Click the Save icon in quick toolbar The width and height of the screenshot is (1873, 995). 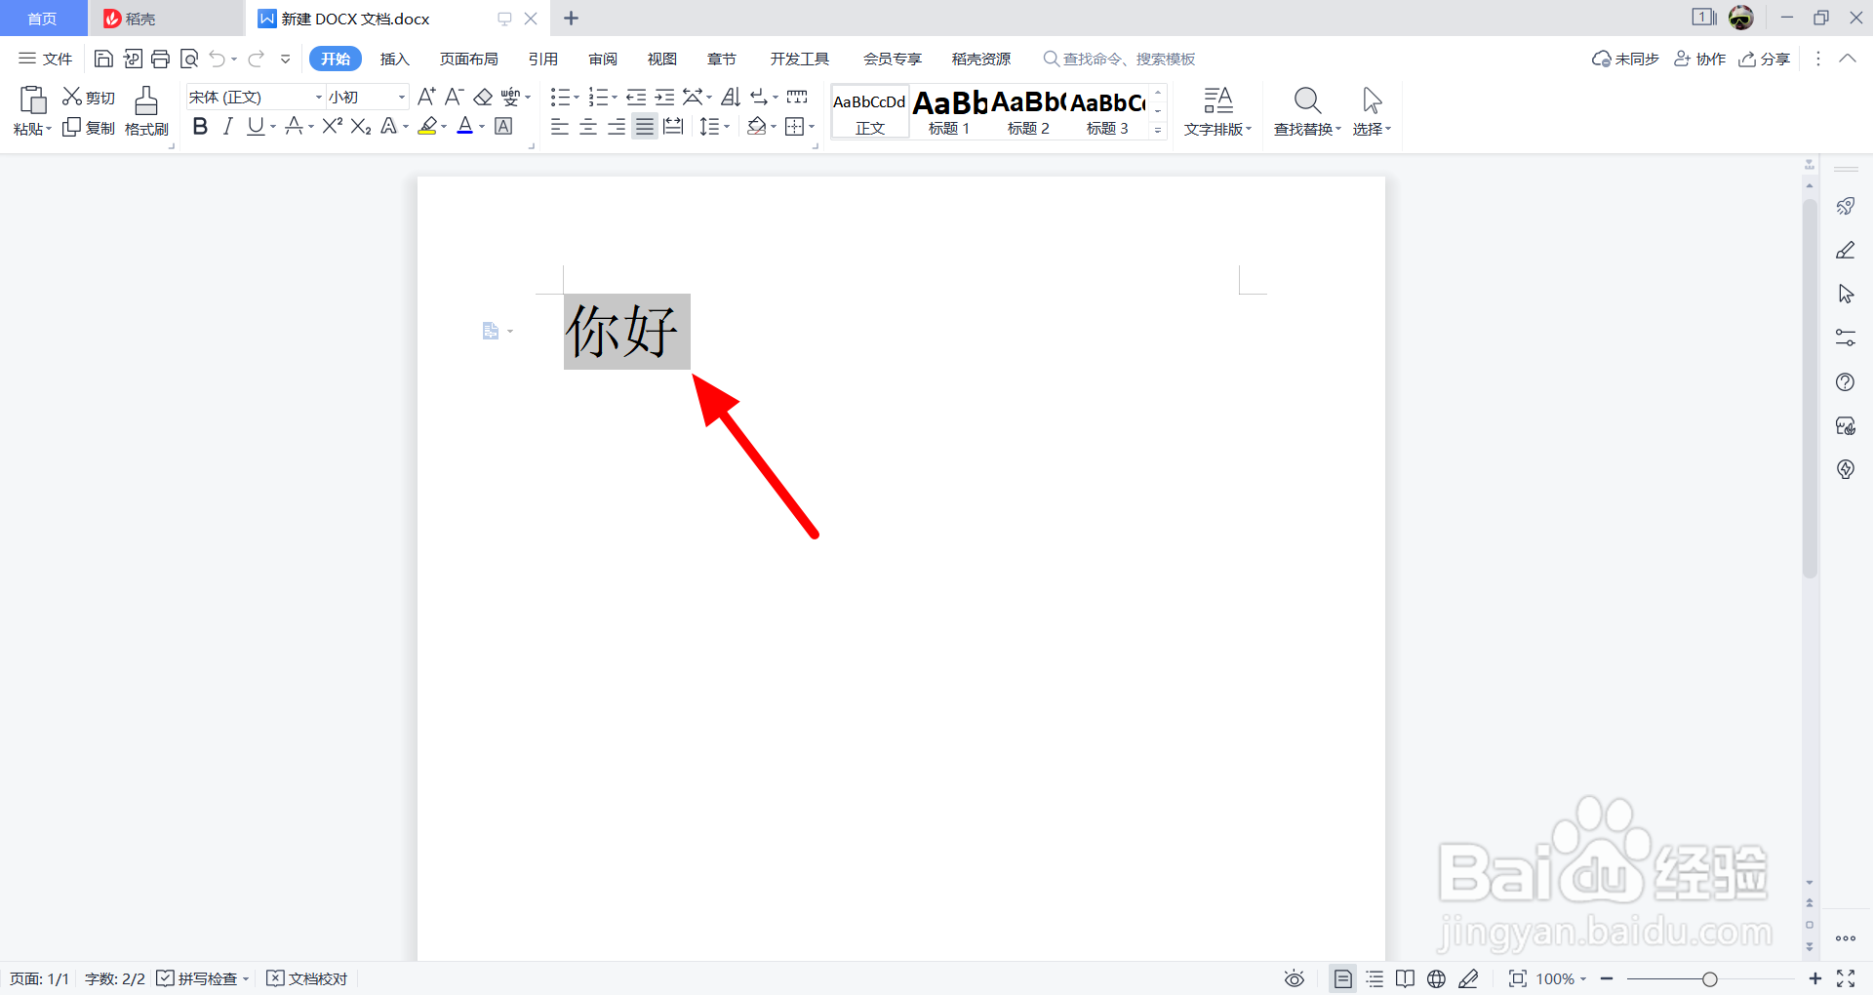point(103,59)
